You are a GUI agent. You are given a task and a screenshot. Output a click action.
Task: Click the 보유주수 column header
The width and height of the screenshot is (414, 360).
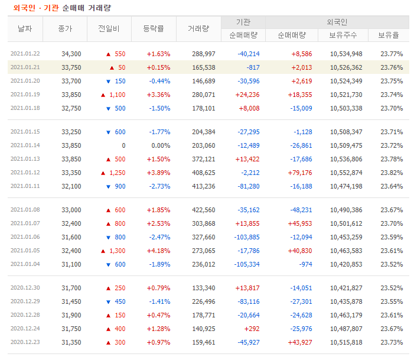[x=343, y=35]
